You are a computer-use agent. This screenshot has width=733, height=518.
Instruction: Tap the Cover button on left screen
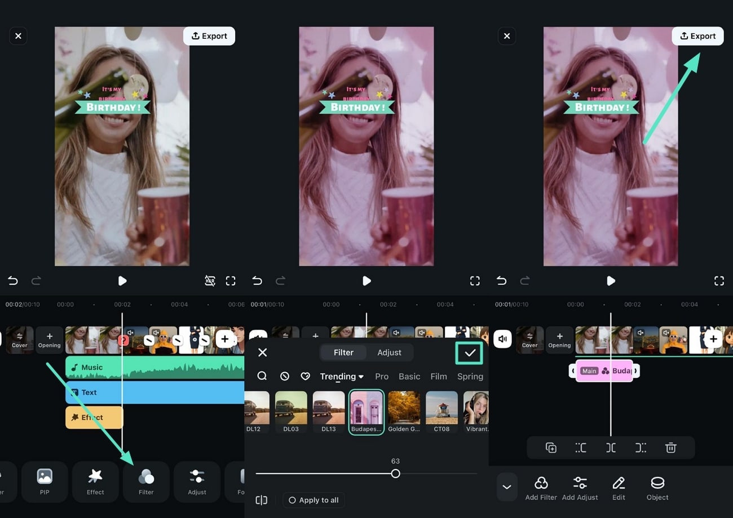(x=20, y=340)
